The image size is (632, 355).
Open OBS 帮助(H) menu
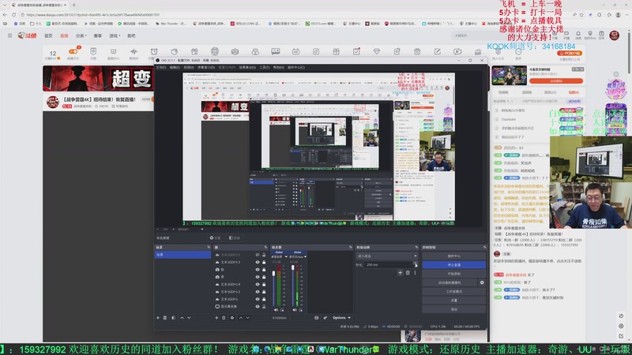[x=279, y=67]
